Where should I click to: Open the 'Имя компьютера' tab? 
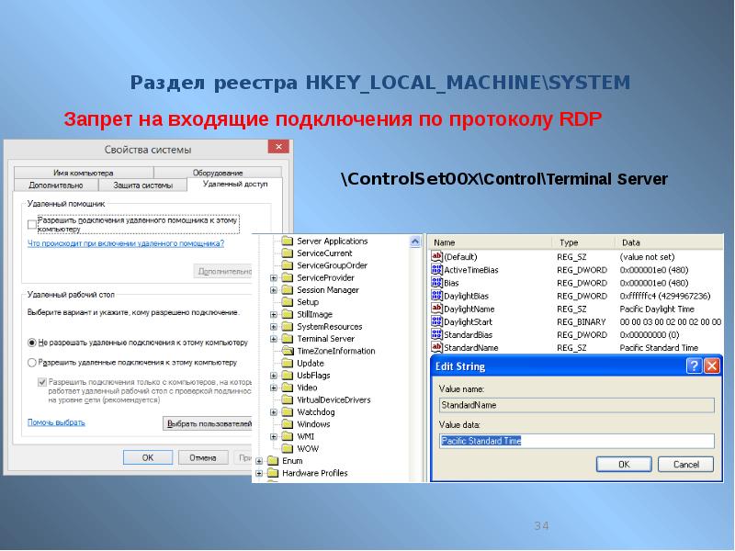point(83,173)
